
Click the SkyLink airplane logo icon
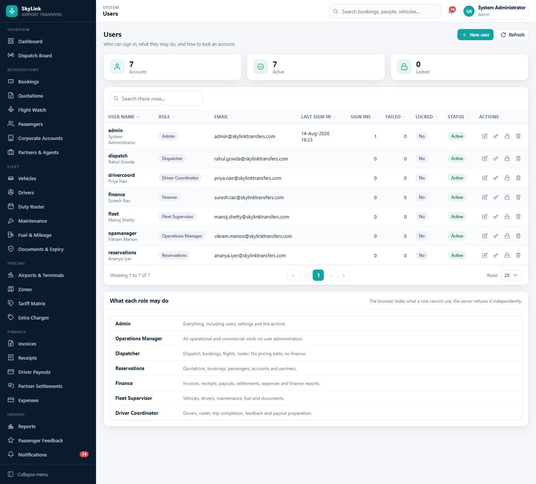(12, 11)
